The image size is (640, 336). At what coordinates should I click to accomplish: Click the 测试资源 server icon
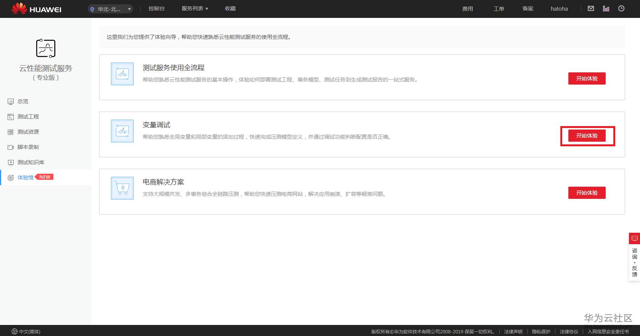pyautogui.click(x=11, y=132)
